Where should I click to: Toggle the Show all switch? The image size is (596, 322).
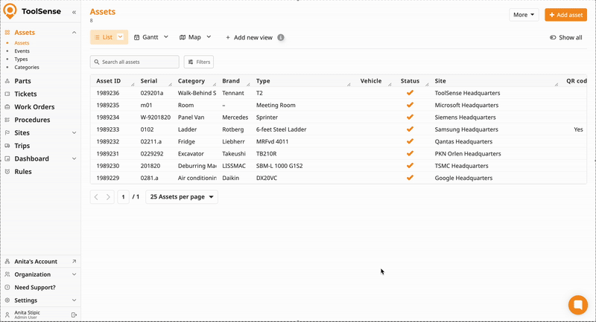pyautogui.click(x=553, y=37)
